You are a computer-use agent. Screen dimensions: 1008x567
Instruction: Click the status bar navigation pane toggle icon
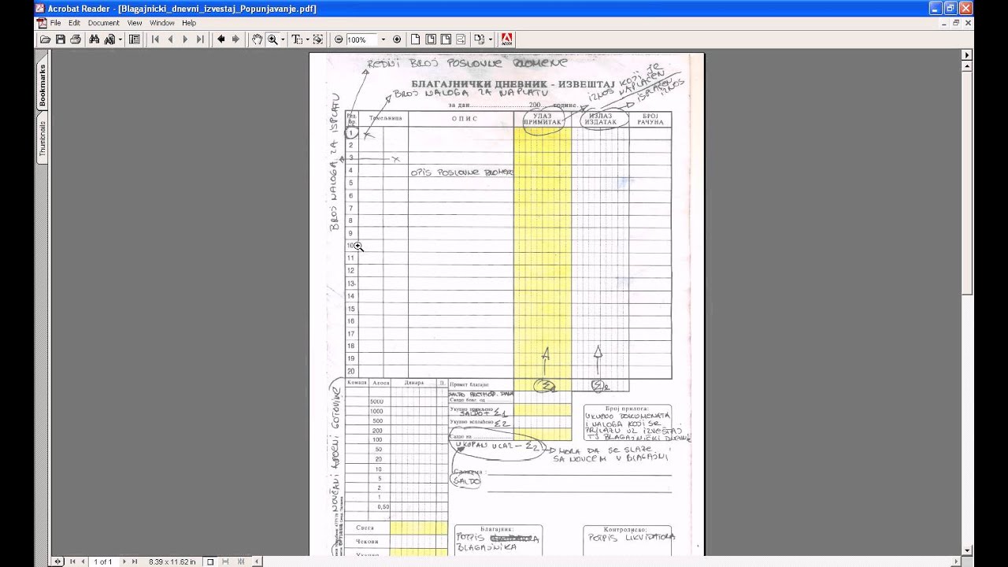coord(57,561)
